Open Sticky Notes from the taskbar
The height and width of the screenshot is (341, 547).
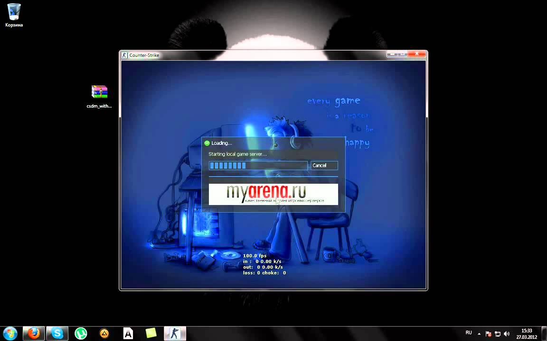(x=151, y=333)
